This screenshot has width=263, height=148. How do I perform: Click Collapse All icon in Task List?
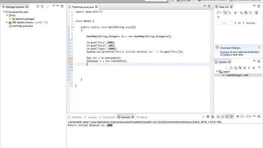[250, 13]
